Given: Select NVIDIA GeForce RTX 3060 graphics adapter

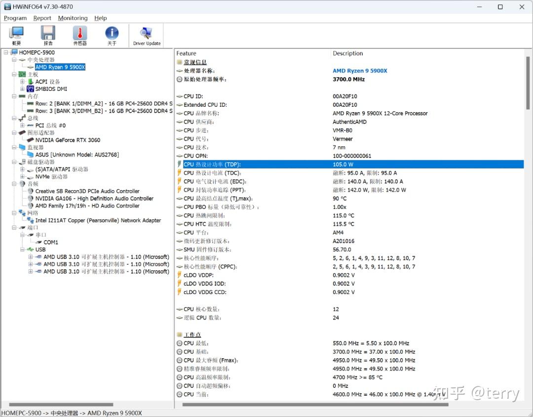Looking at the screenshot, I should (x=68, y=140).
